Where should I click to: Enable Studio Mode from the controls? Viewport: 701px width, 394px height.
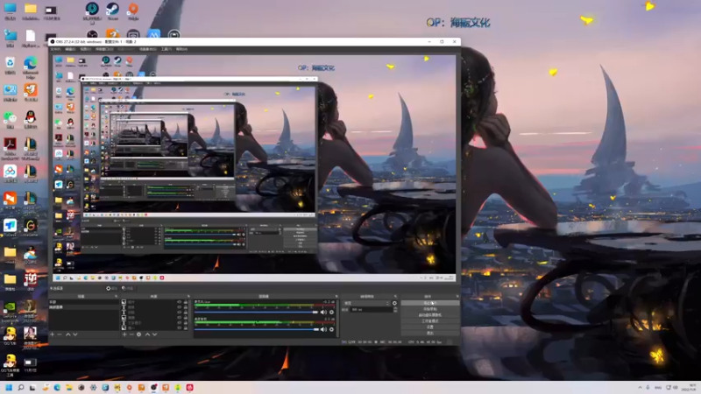[430, 320]
